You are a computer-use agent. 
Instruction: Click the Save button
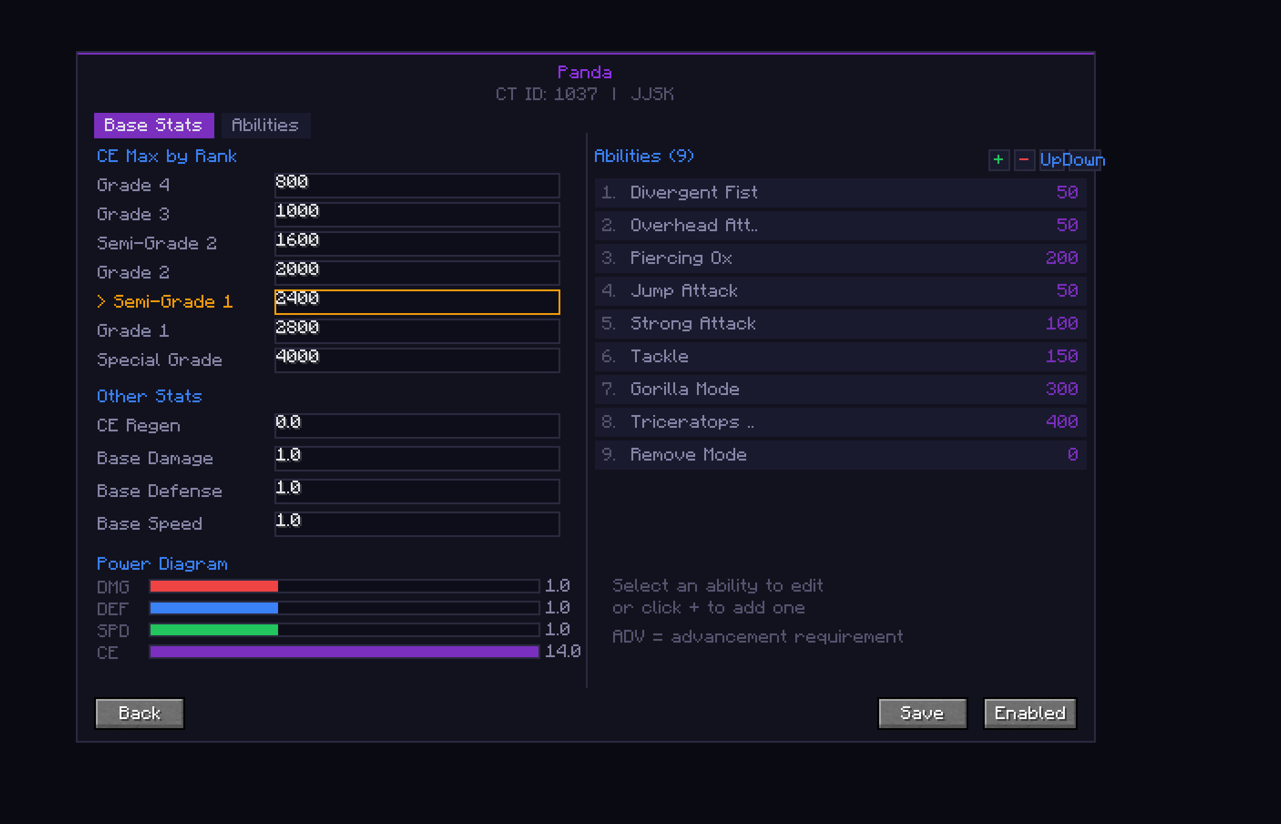922,713
